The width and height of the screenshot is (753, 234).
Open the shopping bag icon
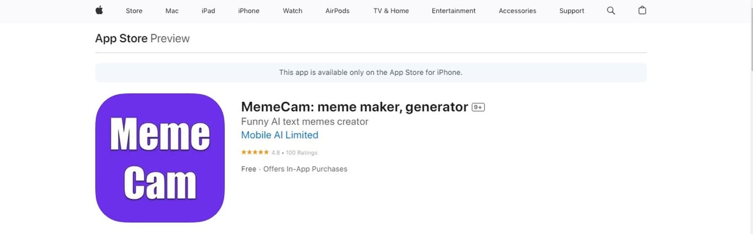[642, 10]
